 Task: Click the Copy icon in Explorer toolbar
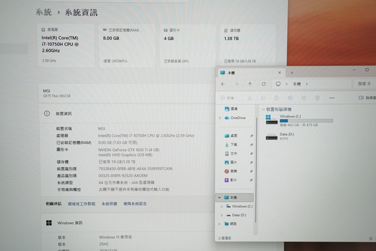point(263,98)
